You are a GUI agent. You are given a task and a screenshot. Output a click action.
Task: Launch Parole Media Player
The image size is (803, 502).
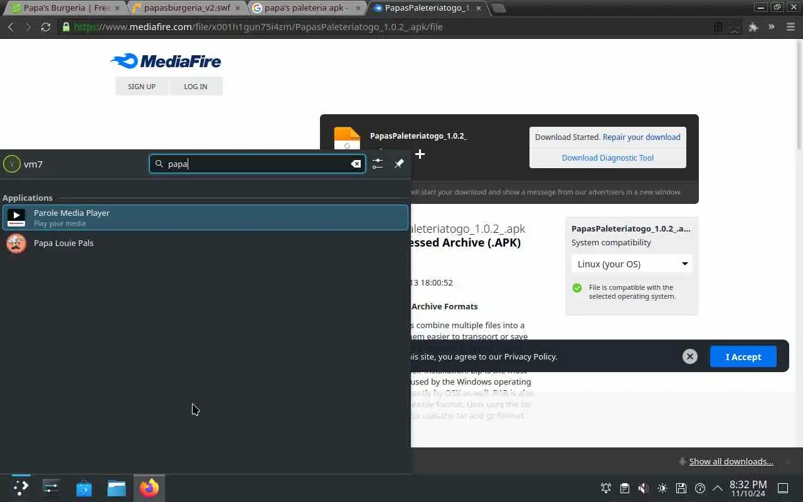coord(205,218)
